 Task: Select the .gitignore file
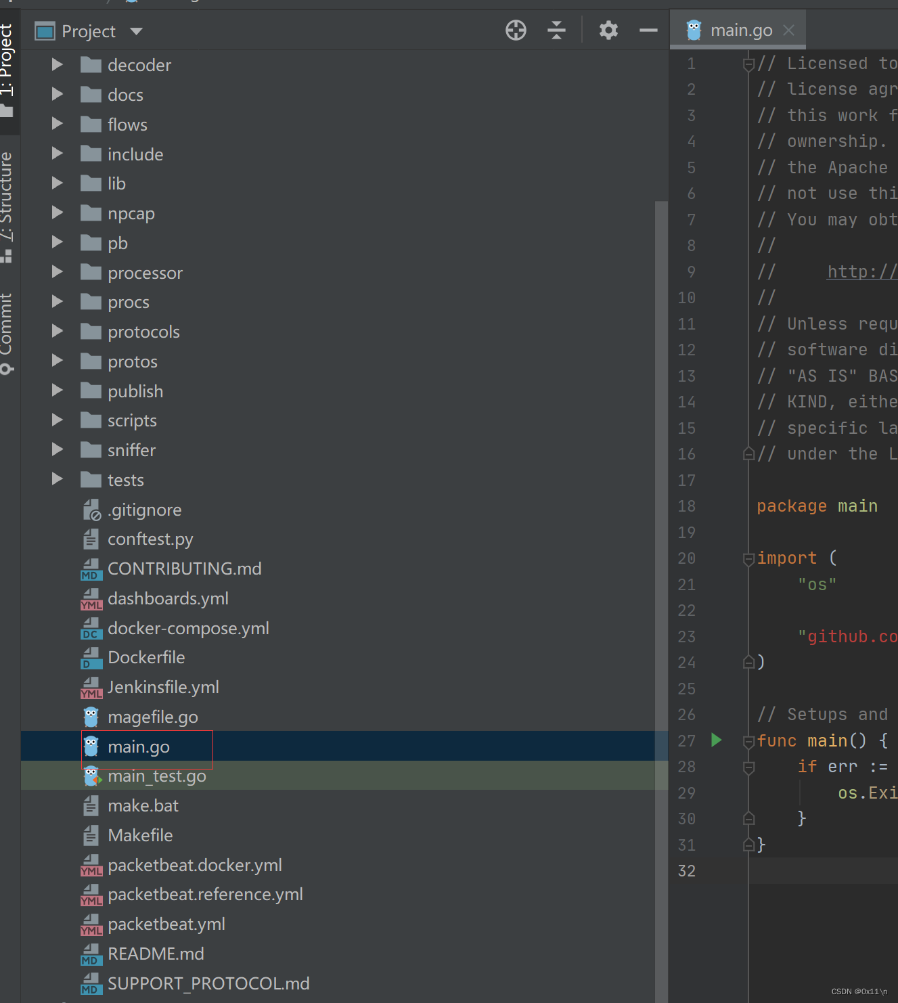[144, 510]
